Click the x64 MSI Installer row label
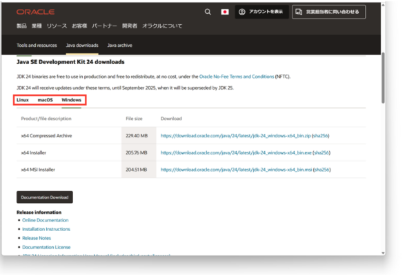Viewport: 405px width, 276px height. pyautogui.click(x=38, y=170)
